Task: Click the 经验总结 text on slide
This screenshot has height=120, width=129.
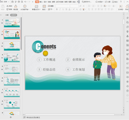Action: [x=49, y=70]
